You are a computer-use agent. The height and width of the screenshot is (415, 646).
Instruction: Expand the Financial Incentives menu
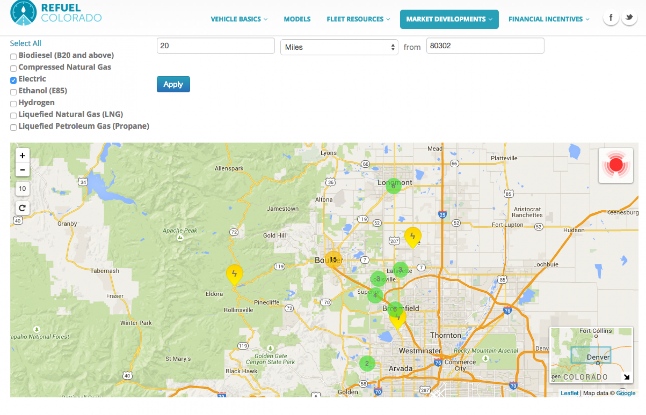point(548,19)
